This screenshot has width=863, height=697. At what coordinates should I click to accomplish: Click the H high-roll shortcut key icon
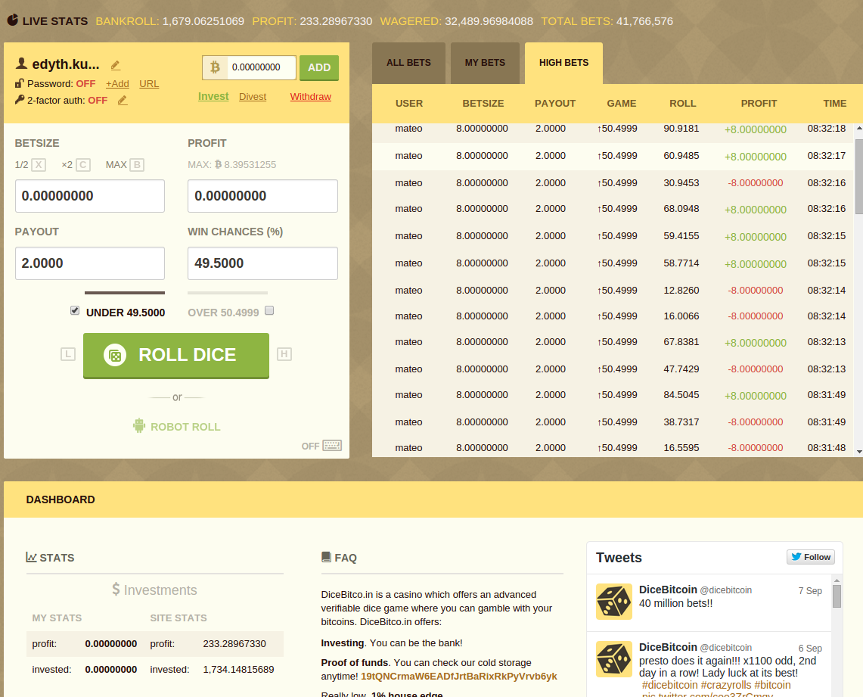tap(284, 354)
